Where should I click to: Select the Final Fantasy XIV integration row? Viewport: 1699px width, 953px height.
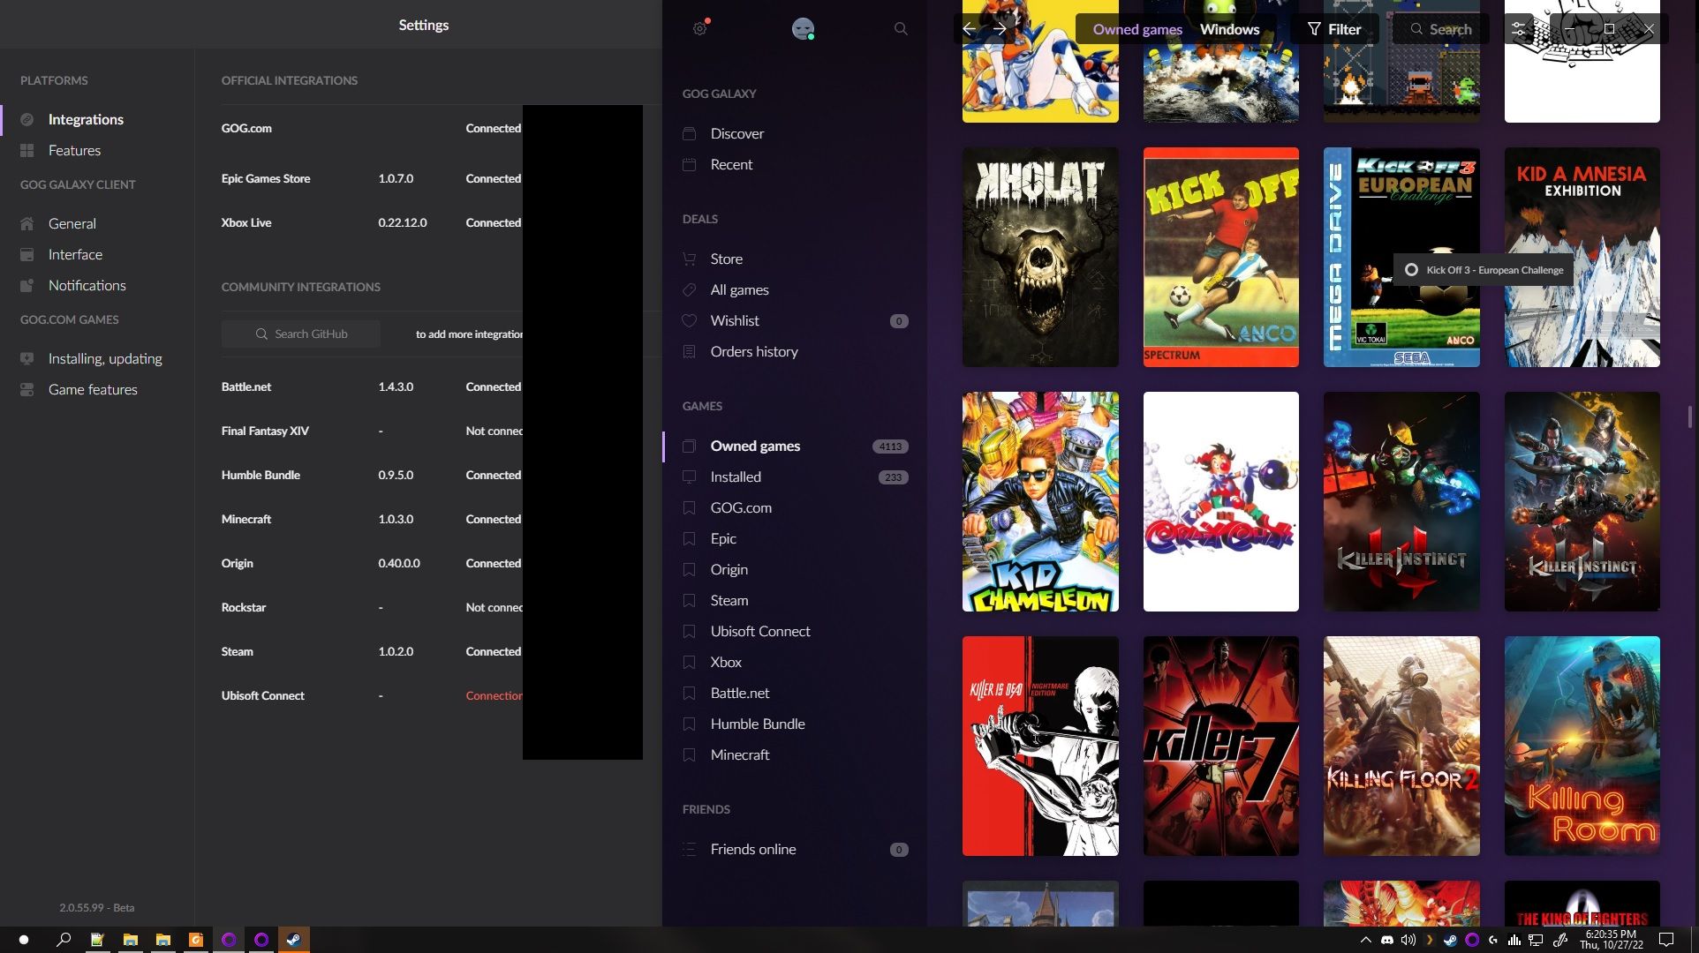pyautogui.click(x=371, y=431)
